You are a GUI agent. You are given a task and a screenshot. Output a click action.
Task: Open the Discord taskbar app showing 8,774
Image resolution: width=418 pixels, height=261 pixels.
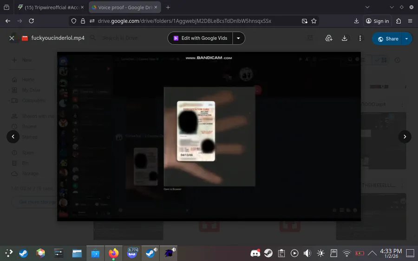pyautogui.click(x=132, y=253)
